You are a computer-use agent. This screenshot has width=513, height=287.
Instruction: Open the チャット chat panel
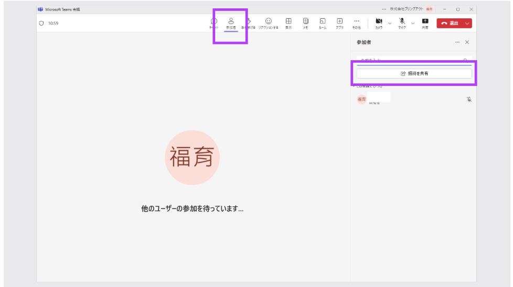click(214, 24)
